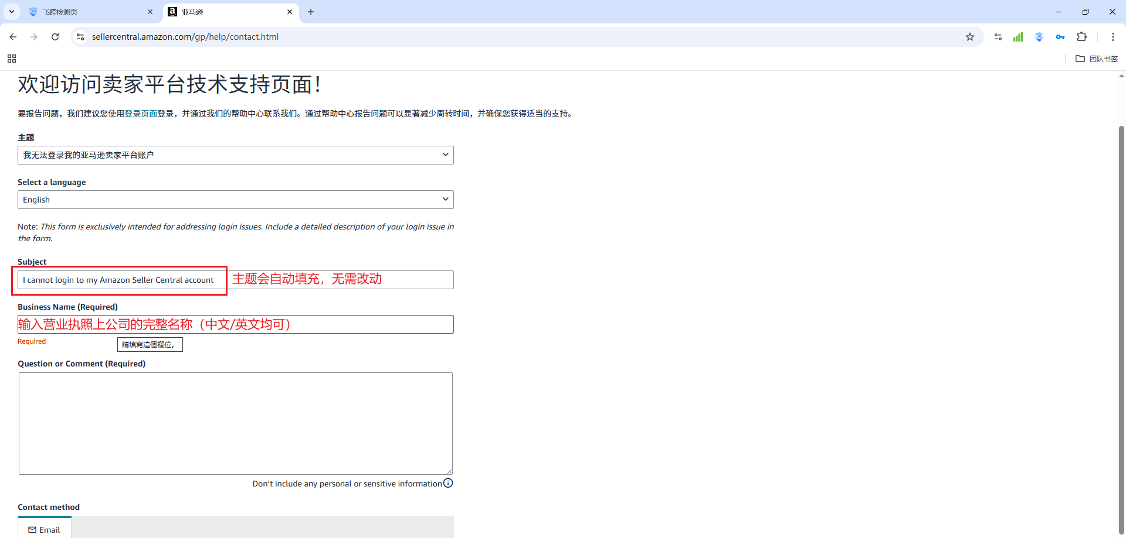Close the 飞跨检测页 tab

coord(150,12)
